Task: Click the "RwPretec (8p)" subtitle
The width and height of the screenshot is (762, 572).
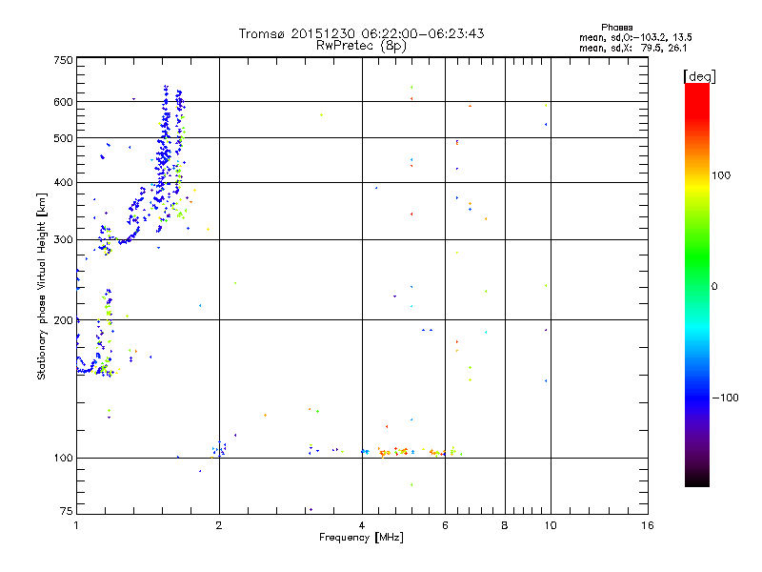Action: click(x=361, y=46)
